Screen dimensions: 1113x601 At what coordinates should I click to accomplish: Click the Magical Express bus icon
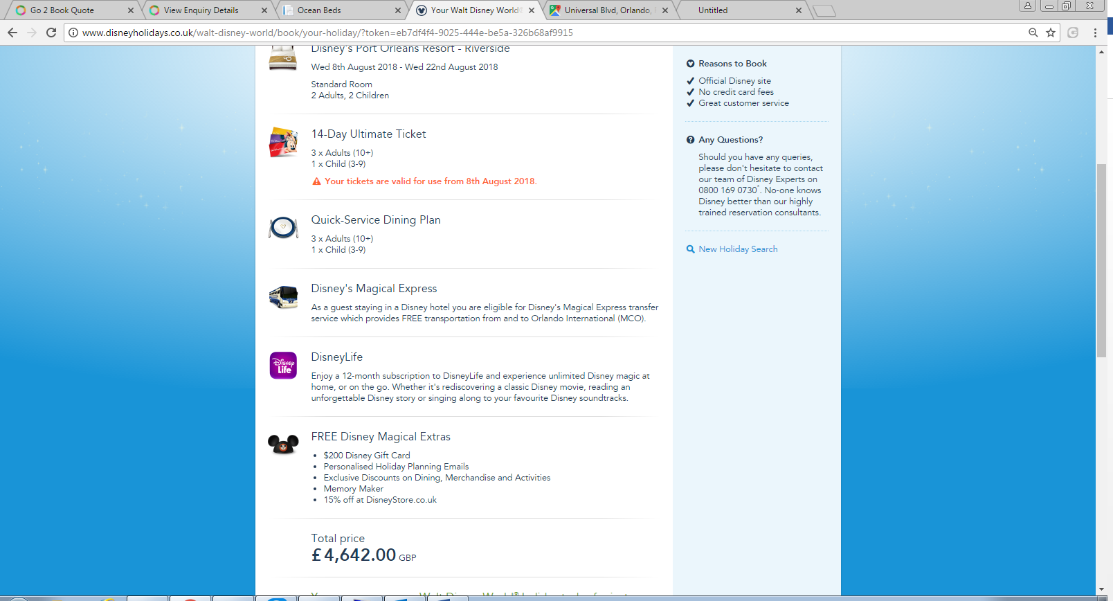pyautogui.click(x=283, y=297)
